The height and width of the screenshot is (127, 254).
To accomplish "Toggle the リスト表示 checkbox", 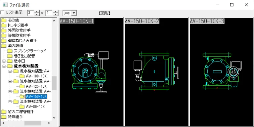I will [x=2, y=13].
